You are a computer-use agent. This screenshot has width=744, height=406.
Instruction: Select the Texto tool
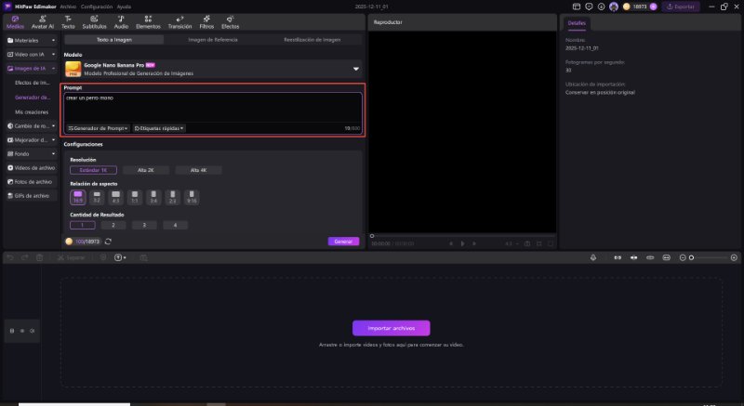68,21
